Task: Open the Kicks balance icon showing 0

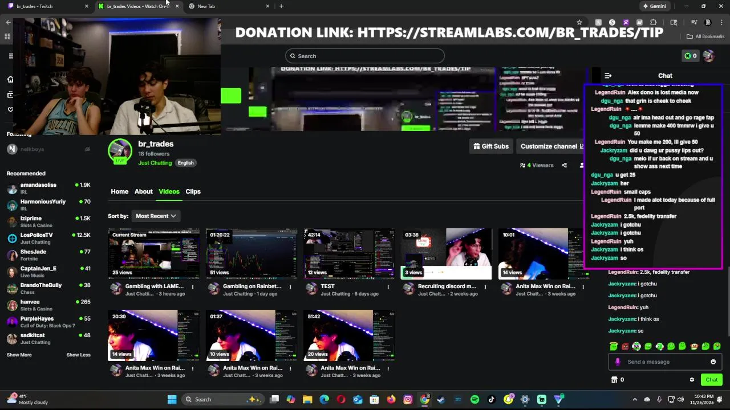Action: (x=691, y=56)
